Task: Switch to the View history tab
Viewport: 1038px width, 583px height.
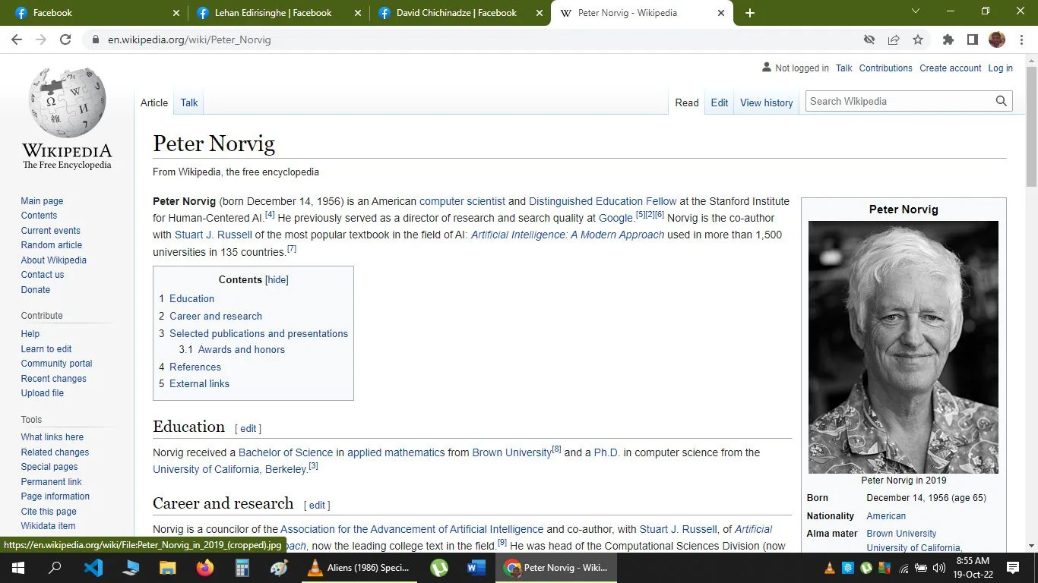Action: (766, 102)
